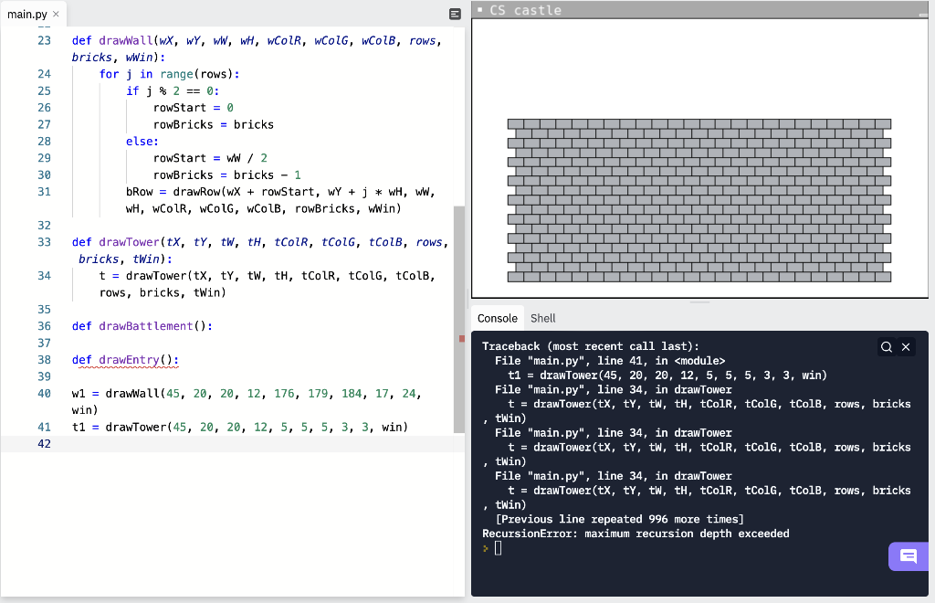The height and width of the screenshot is (603, 935).
Task: Click the 'rowBricks = bricks - 1' statement
Action: click(x=227, y=175)
